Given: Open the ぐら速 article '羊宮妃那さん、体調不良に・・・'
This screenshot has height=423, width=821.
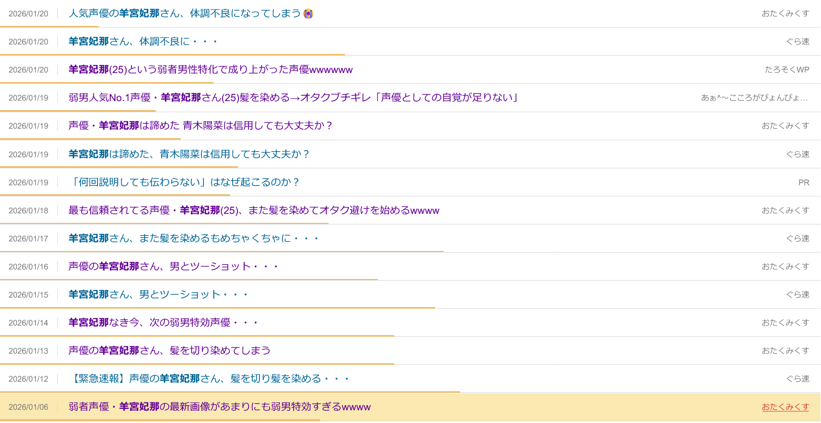Looking at the screenshot, I should point(143,41).
